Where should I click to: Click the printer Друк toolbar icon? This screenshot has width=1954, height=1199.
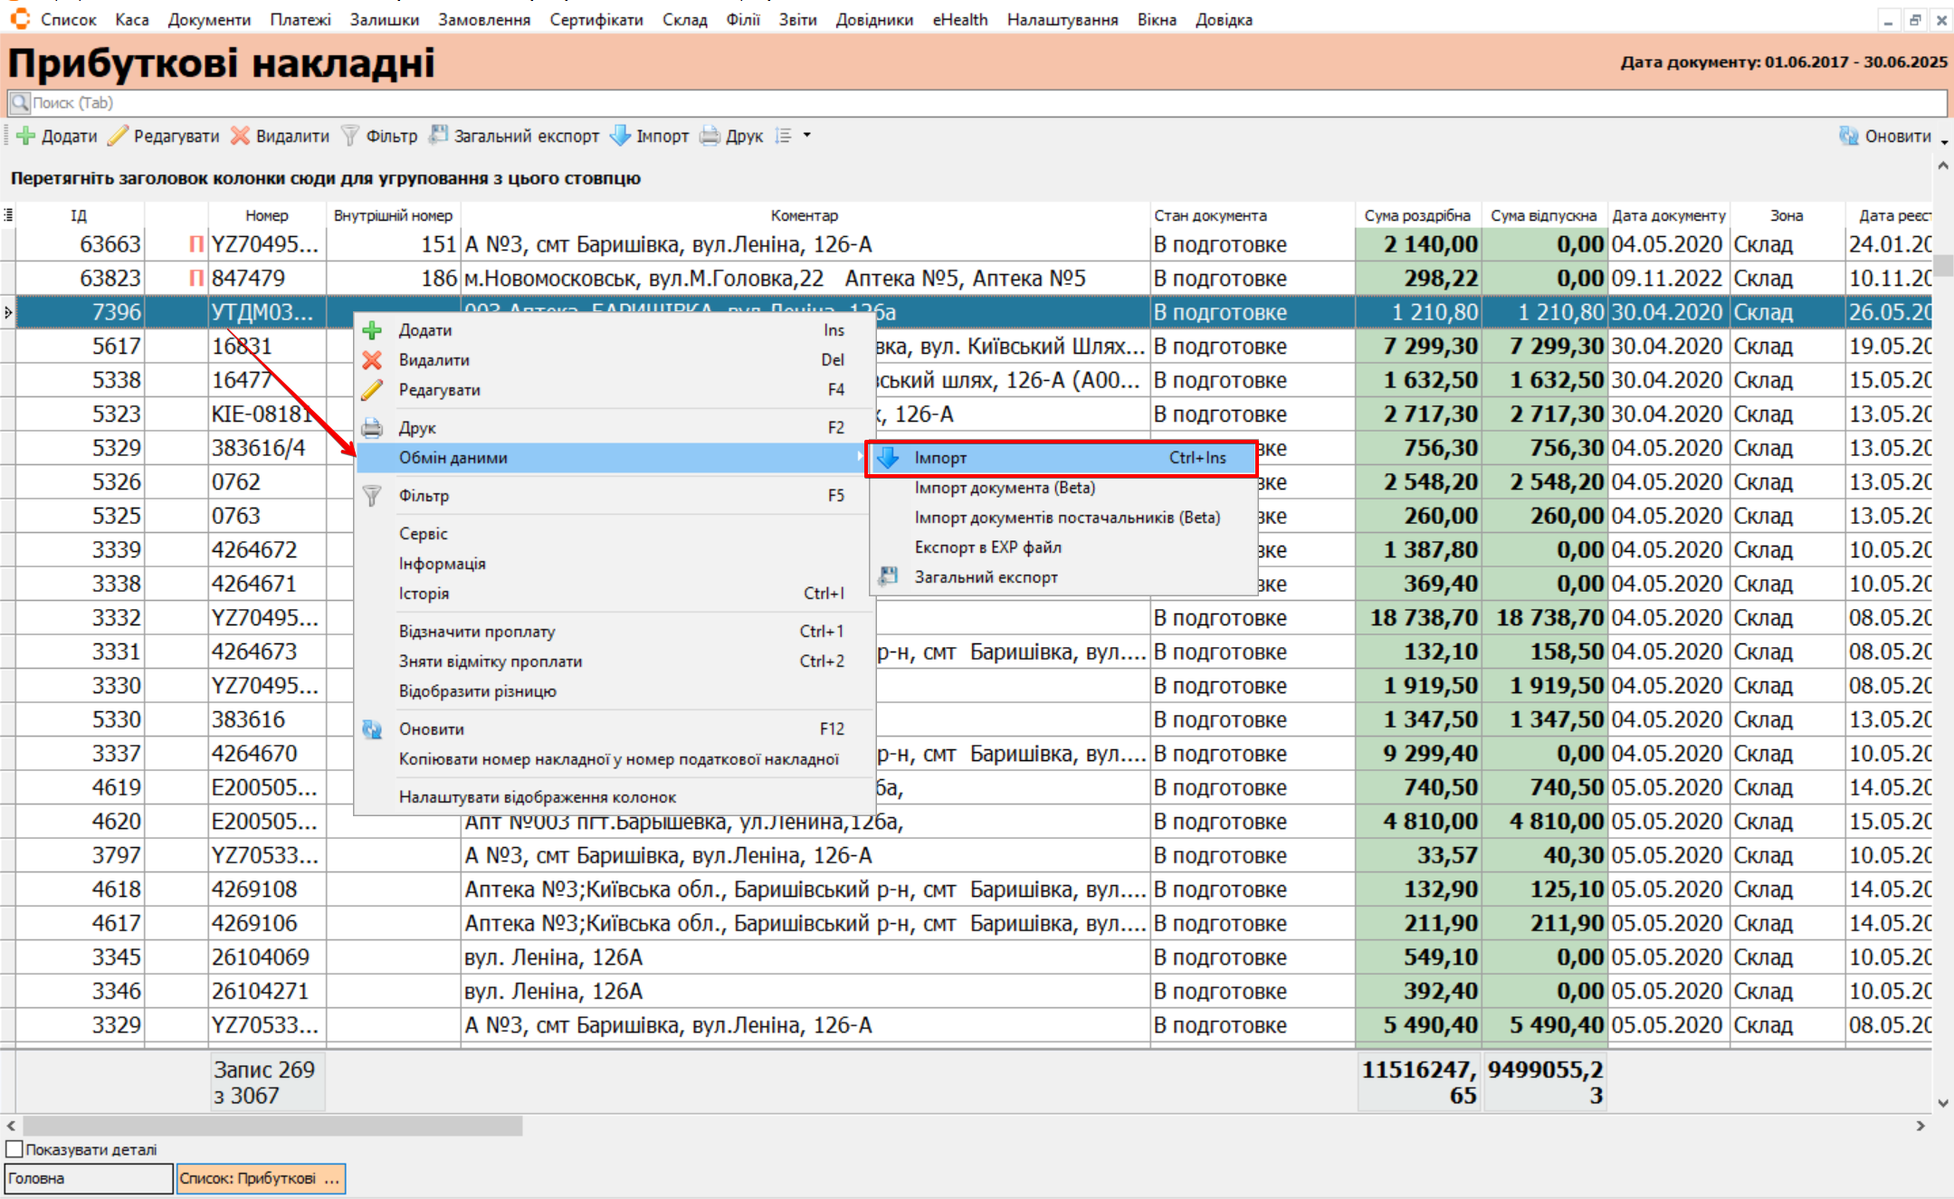[x=710, y=136]
